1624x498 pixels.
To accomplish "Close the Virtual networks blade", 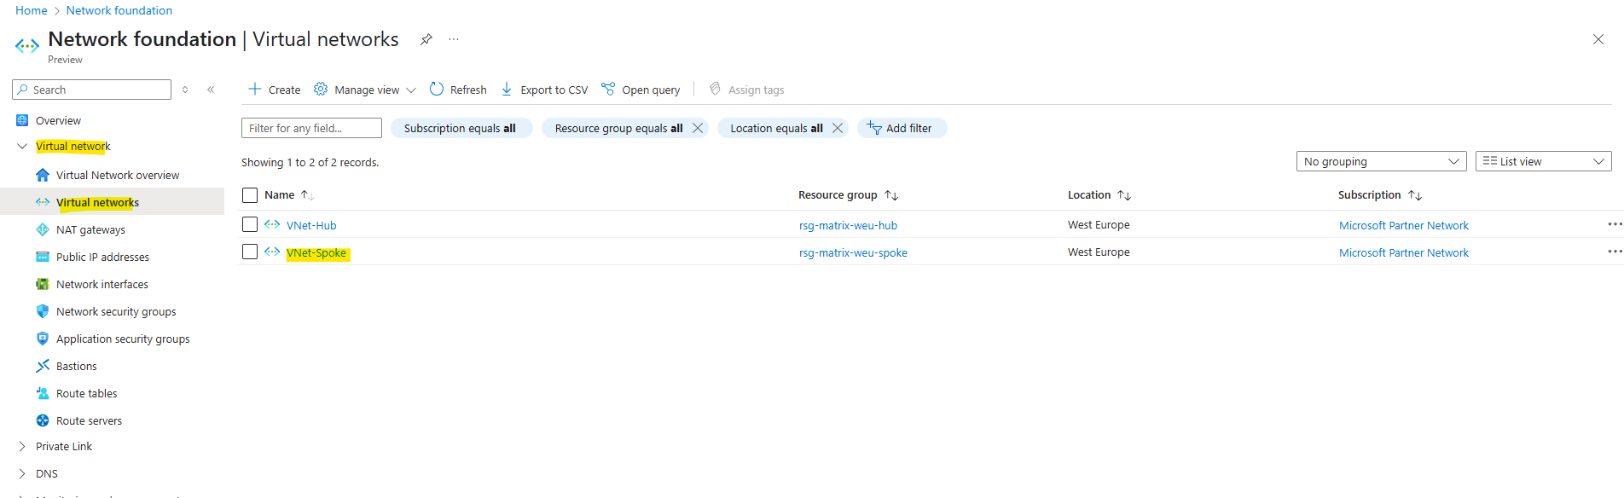I will coord(1598,39).
